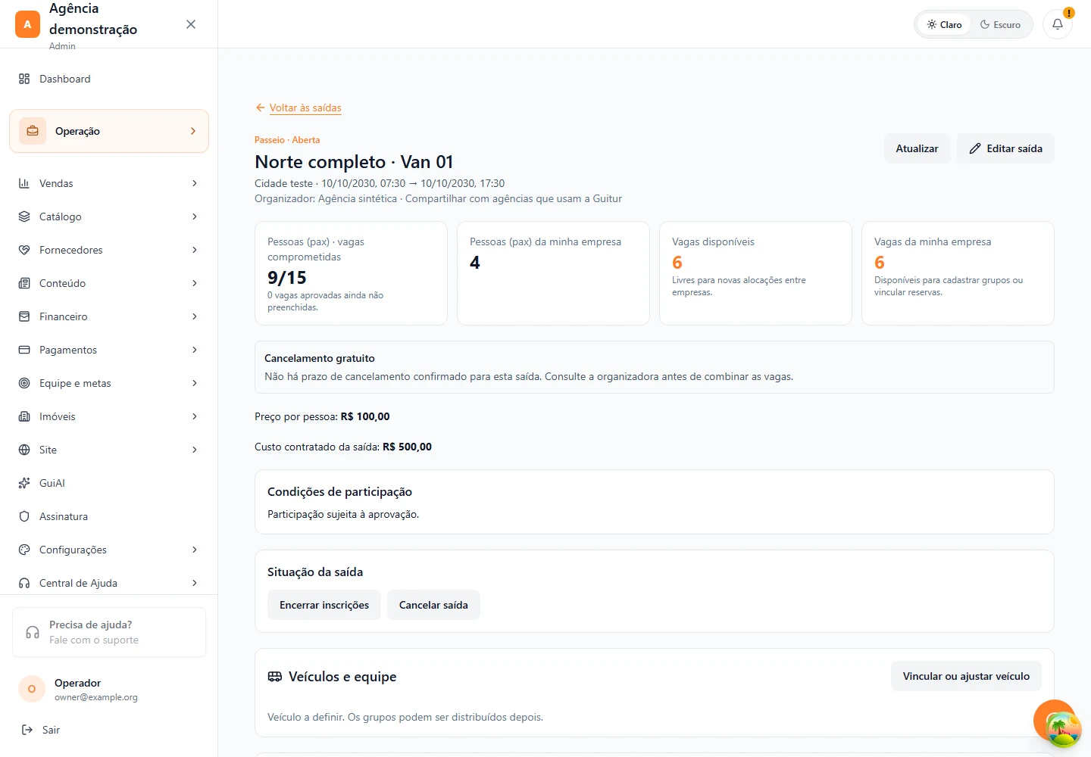The width and height of the screenshot is (1091, 757).
Task: Open notifications bell icon
Action: (1058, 24)
